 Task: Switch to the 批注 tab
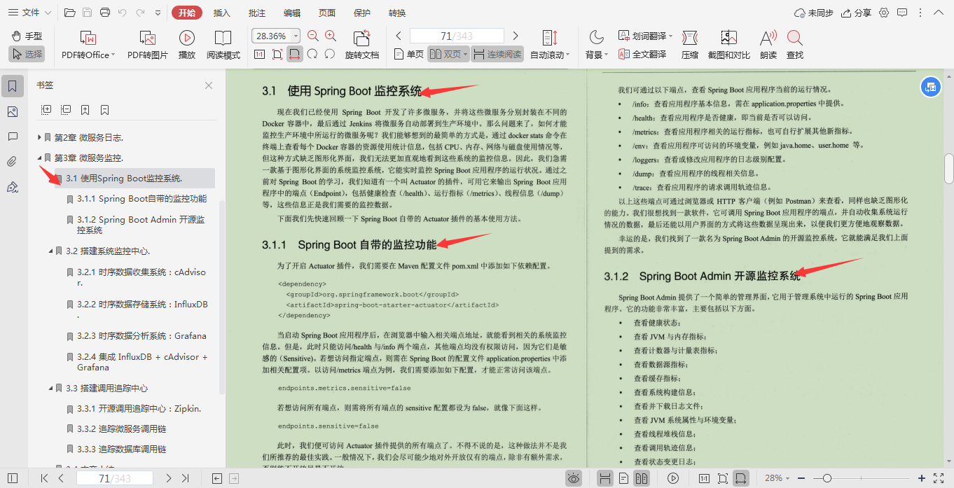(x=257, y=13)
